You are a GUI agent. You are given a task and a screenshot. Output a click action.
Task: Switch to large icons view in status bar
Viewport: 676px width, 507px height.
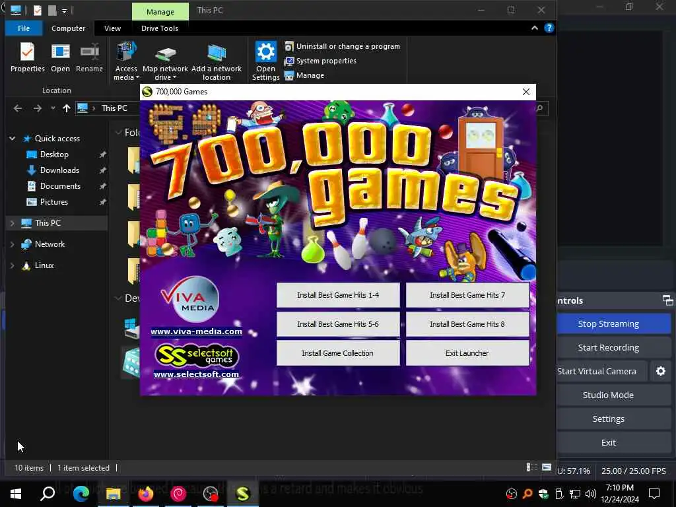point(547,467)
